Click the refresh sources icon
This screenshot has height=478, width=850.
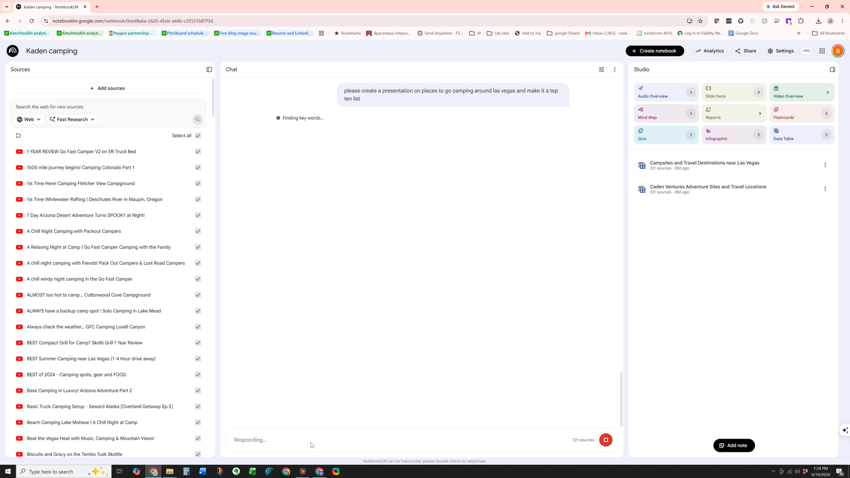pyautogui.click(x=18, y=135)
